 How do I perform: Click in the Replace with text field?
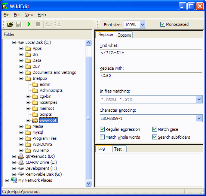pos(151,78)
